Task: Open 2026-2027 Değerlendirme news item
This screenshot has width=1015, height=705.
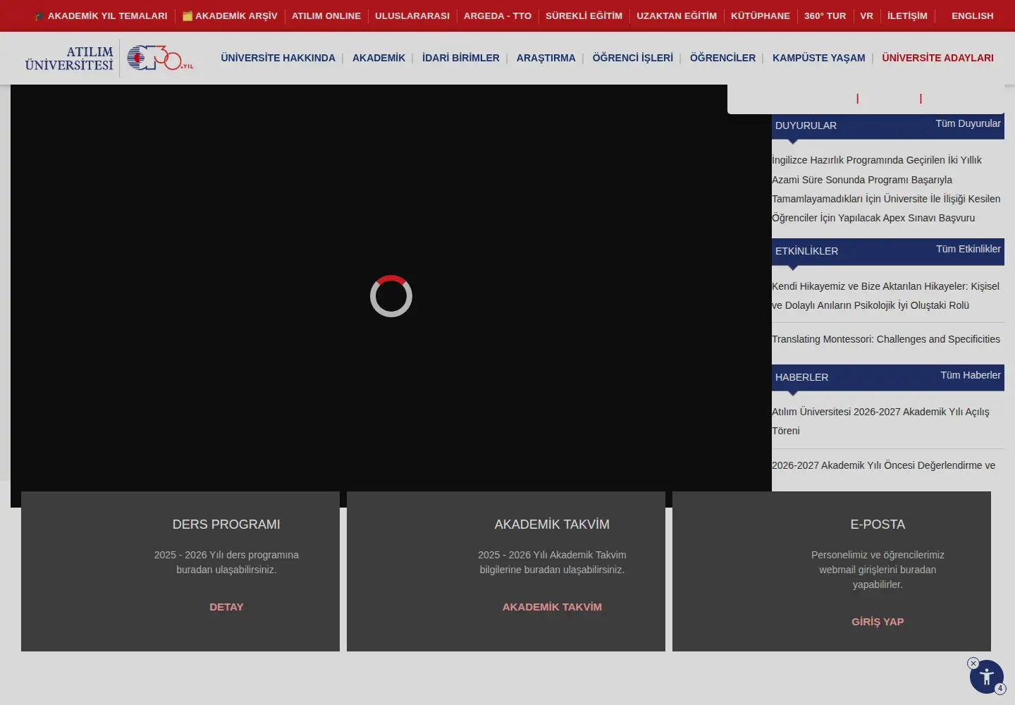Action: [x=884, y=465]
